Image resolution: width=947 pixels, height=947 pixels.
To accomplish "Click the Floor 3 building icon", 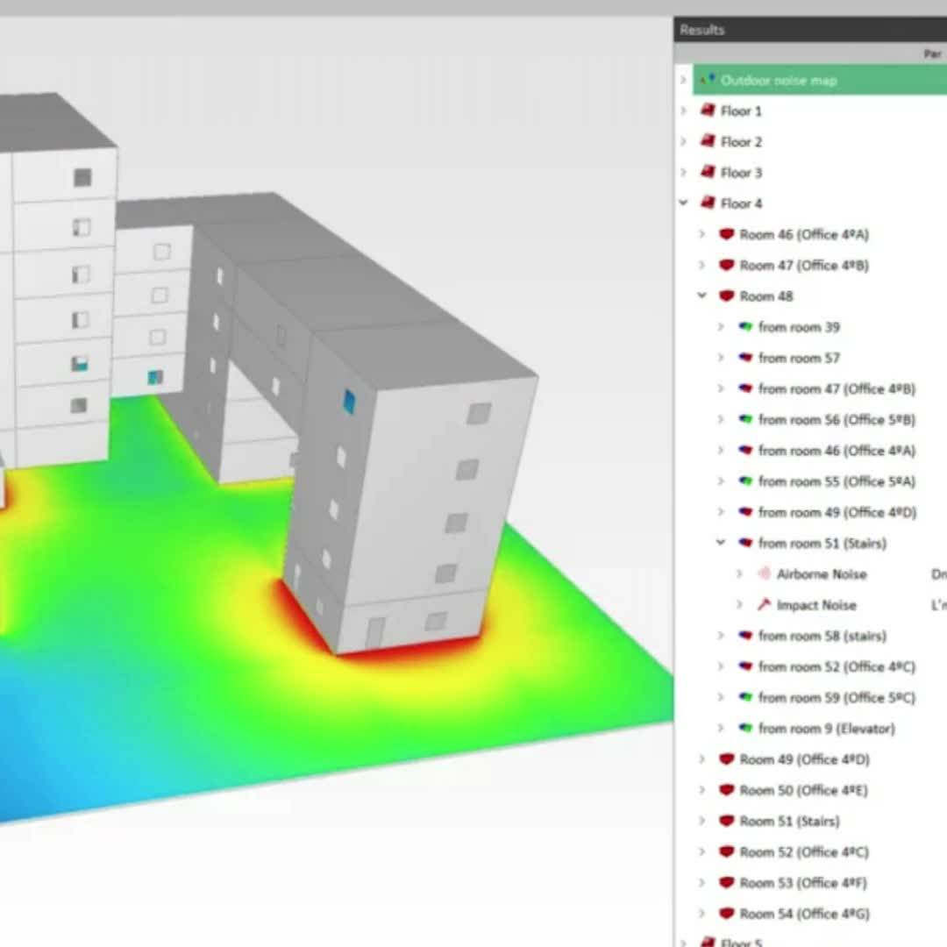I will coord(708,172).
